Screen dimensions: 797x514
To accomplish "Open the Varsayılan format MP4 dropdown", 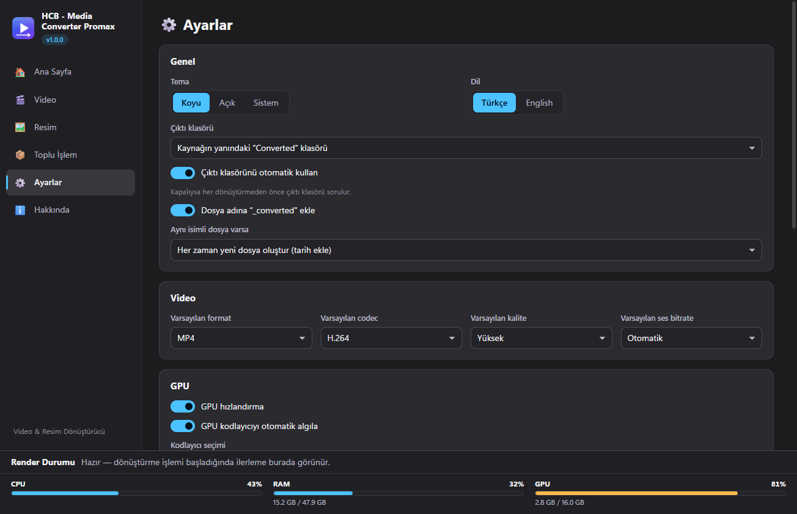I will tap(241, 338).
